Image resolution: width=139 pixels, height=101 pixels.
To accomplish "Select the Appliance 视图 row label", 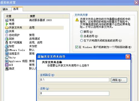I will click(x=18, y=61).
